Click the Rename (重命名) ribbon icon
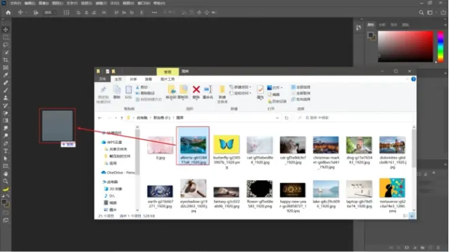449x252 pixels. tap(208, 90)
